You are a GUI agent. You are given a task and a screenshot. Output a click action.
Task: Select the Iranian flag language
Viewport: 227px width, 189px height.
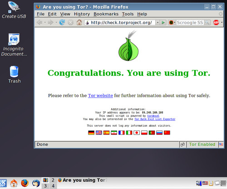click(114, 133)
